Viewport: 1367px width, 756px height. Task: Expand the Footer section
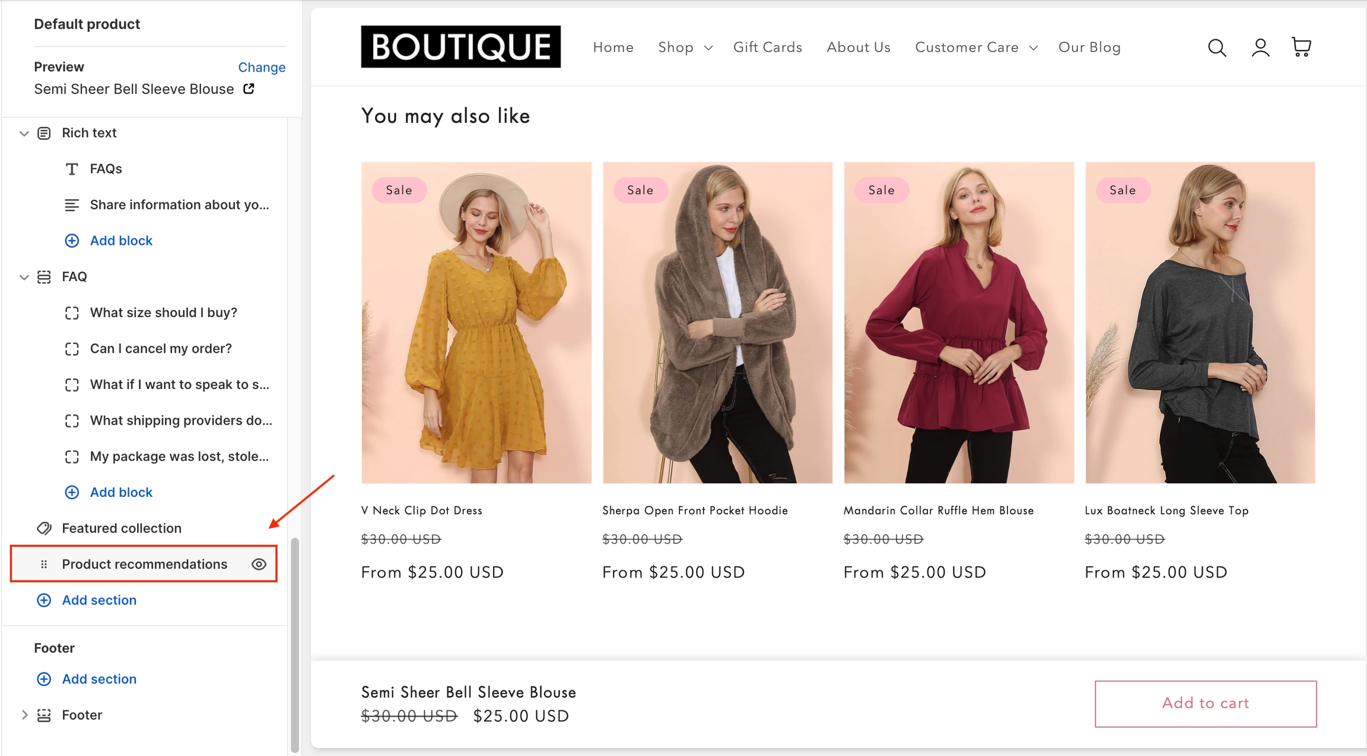[x=24, y=714]
